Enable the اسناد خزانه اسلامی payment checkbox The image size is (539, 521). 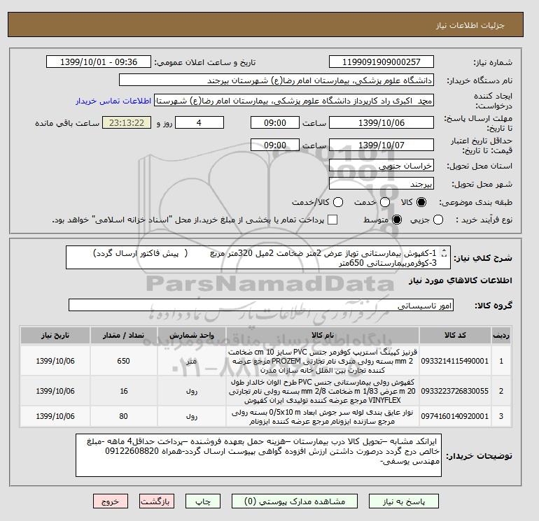[x=332, y=220]
